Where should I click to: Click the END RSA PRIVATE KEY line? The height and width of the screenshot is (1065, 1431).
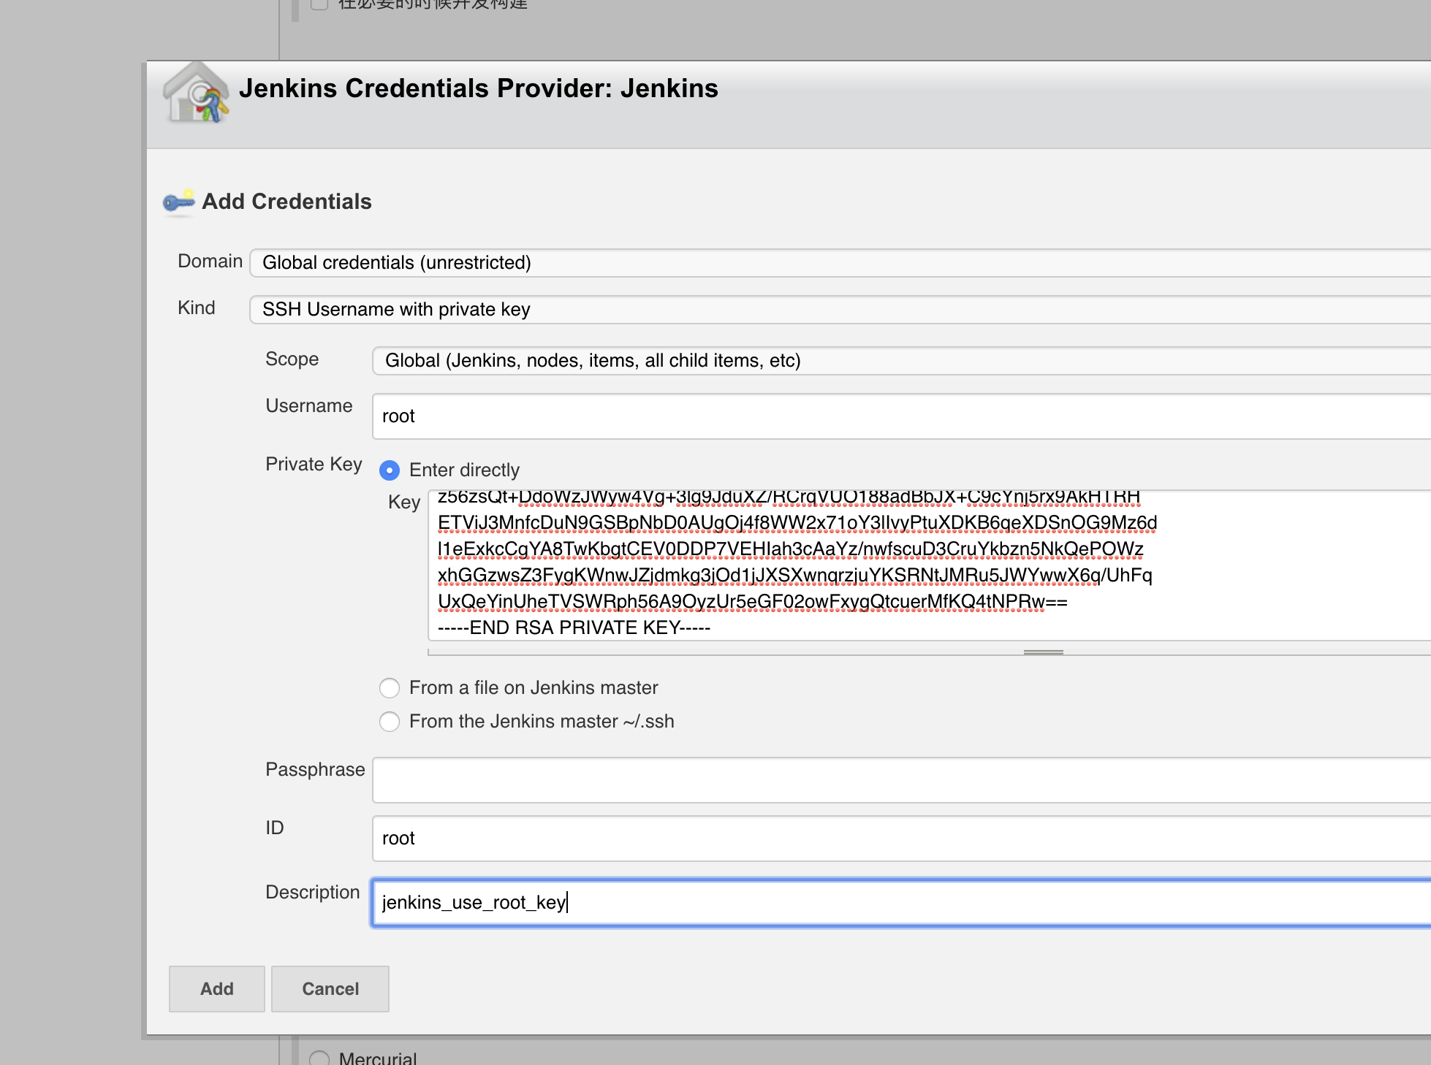click(x=574, y=628)
